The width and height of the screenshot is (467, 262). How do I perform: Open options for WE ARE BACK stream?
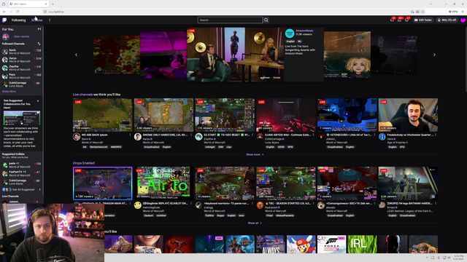pyautogui.click(x=130, y=135)
